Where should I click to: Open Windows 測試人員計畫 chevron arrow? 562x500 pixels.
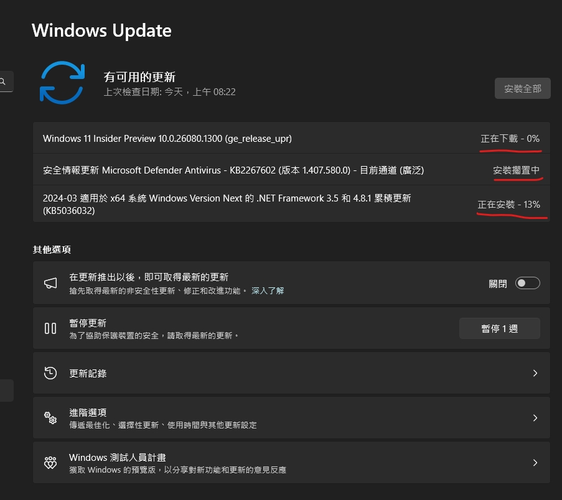pyautogui.click(x=535, y=463)
